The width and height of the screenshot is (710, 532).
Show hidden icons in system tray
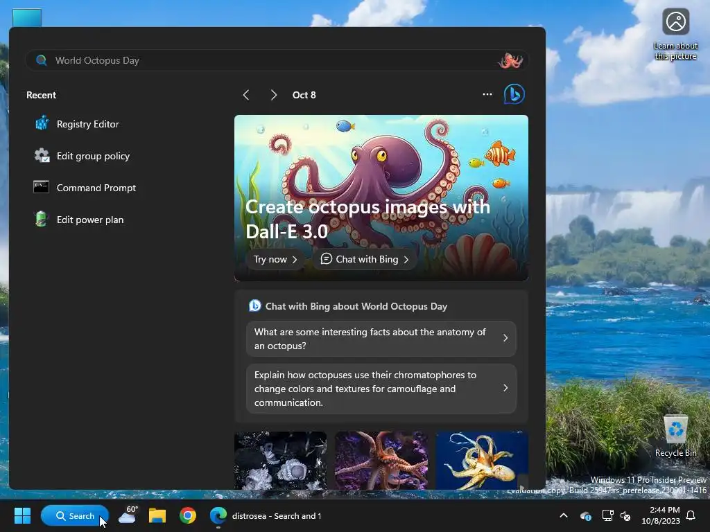[564, 515]
